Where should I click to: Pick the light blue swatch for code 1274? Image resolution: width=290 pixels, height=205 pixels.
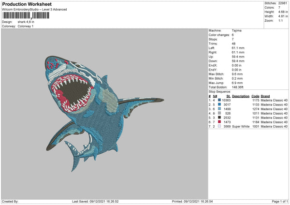[219, 109]
